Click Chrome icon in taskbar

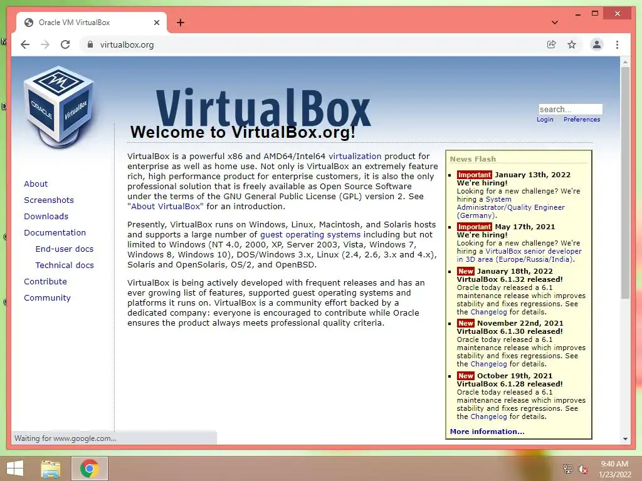point(90,468)
